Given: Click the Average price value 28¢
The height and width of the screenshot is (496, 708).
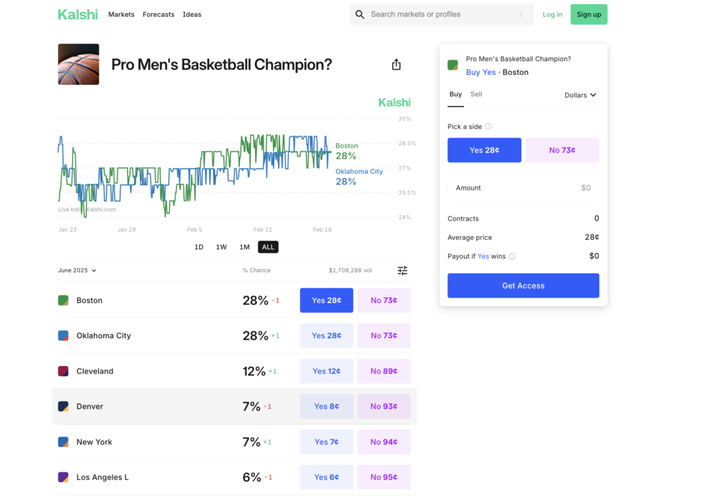Looking at the screenshot, I should point(592,237).
